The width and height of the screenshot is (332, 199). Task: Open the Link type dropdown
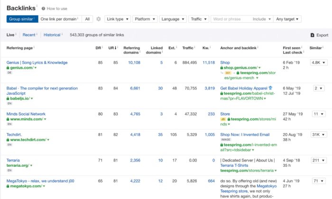point(118,19)
